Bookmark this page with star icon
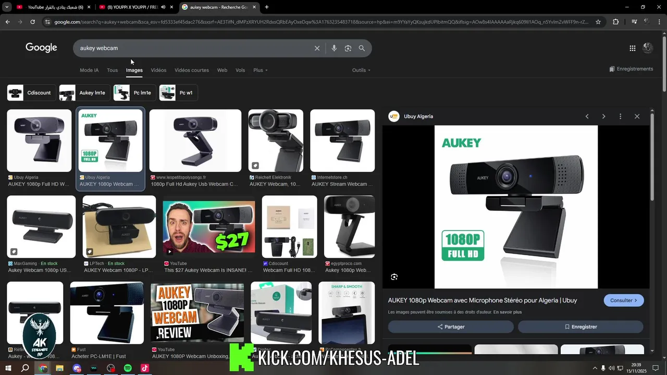The width and height of the screenshot is (667, 375). click(598, 22)
